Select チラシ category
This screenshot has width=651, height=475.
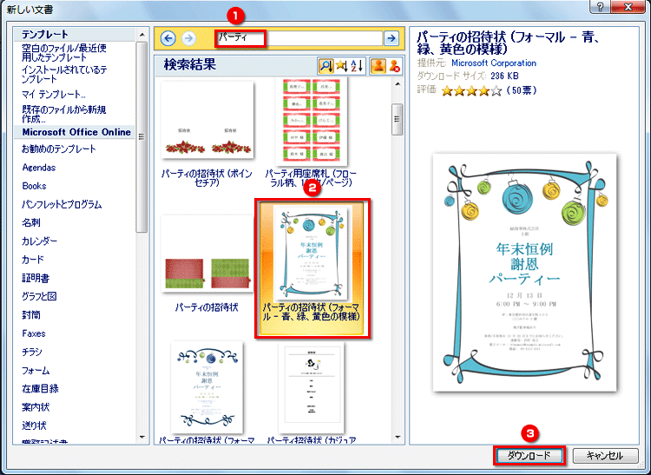(32, 352)
